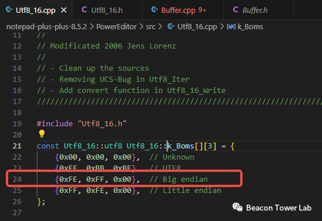This screenshot has height=221, width=322.
Task: Click the WeChat logo in watermark
Action: 237,207
